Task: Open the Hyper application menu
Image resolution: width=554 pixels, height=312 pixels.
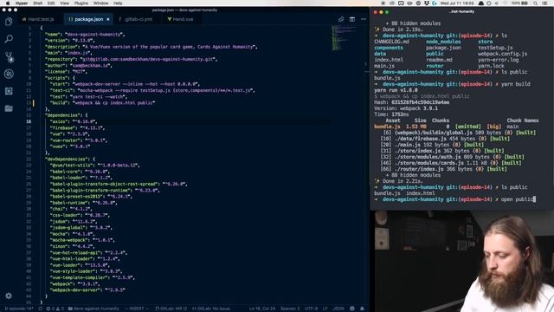Action: pyautogui.click(x=22, y=3)
